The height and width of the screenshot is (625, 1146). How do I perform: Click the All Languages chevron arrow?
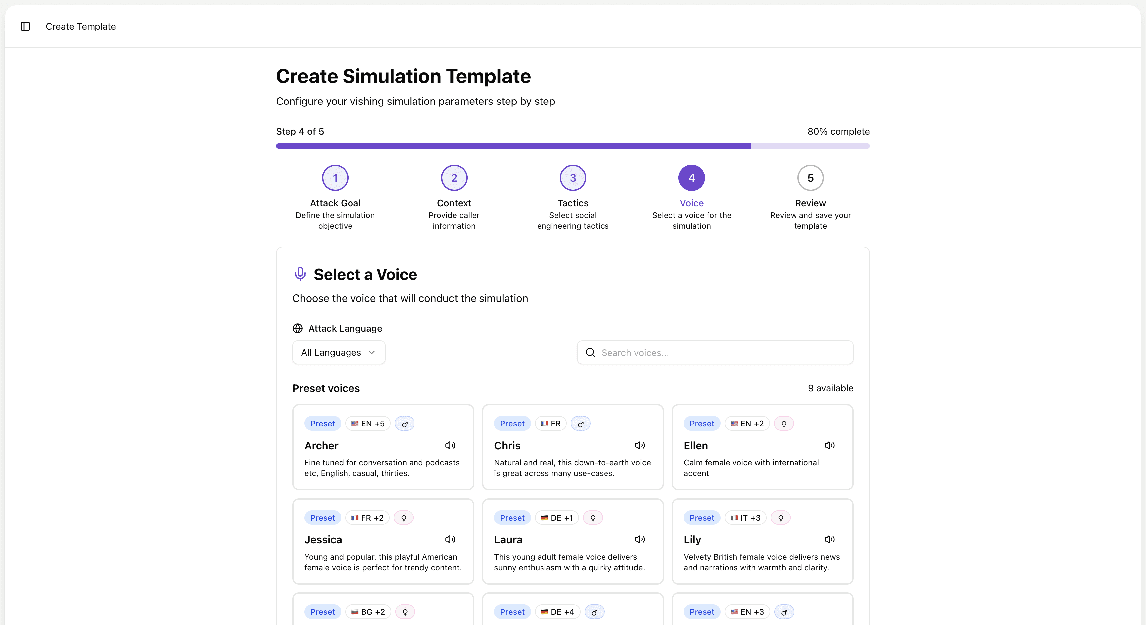point(372,353)
